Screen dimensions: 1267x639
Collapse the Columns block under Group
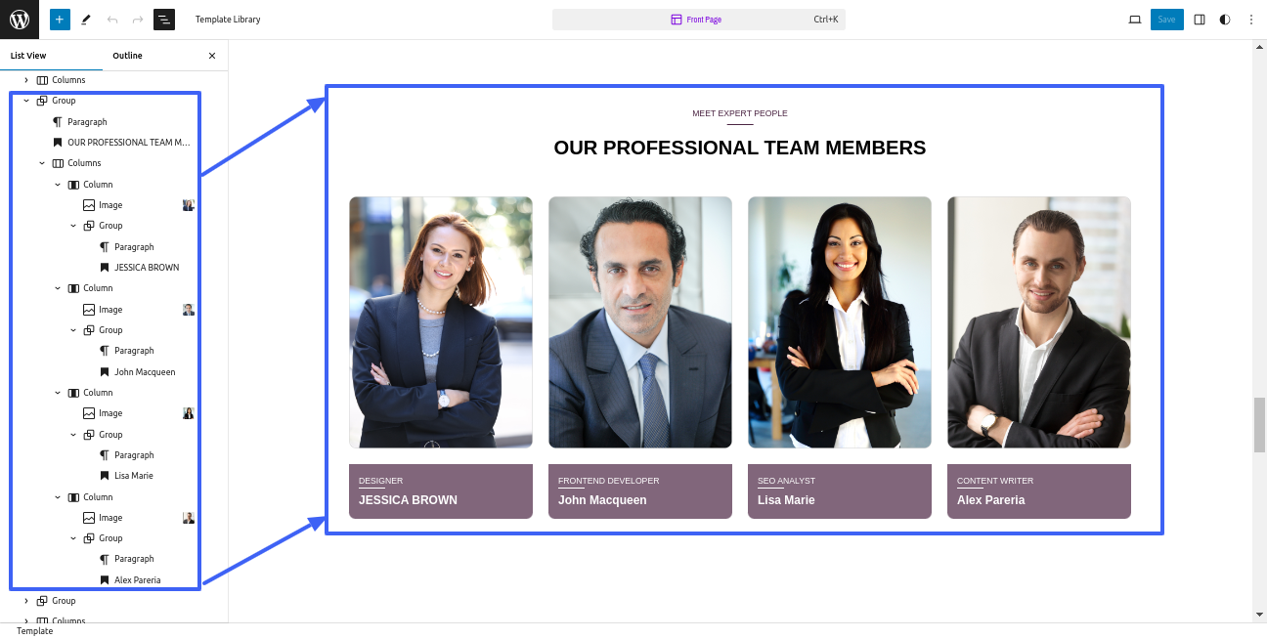pyautogui.click(x=42, y=163)
